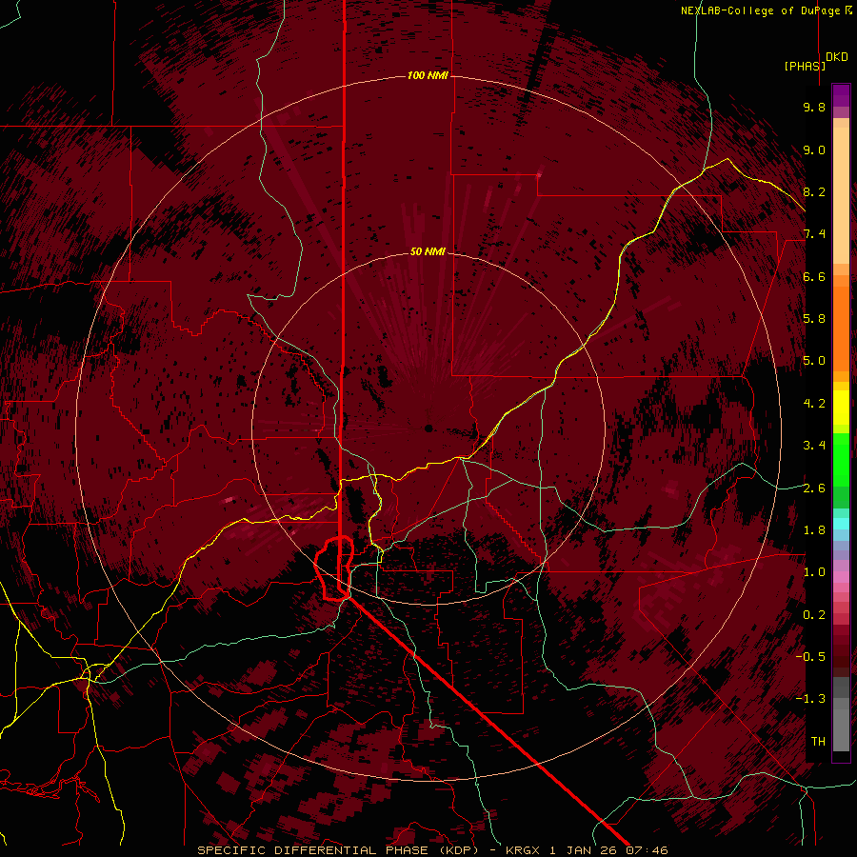Select the -0.5 scale value
This screenshot has width=857, height=857.
[810, 657]
